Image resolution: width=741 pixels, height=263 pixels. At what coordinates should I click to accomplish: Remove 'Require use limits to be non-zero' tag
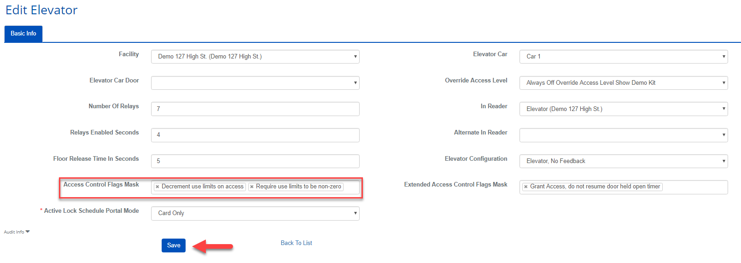[x=252, y=187]
